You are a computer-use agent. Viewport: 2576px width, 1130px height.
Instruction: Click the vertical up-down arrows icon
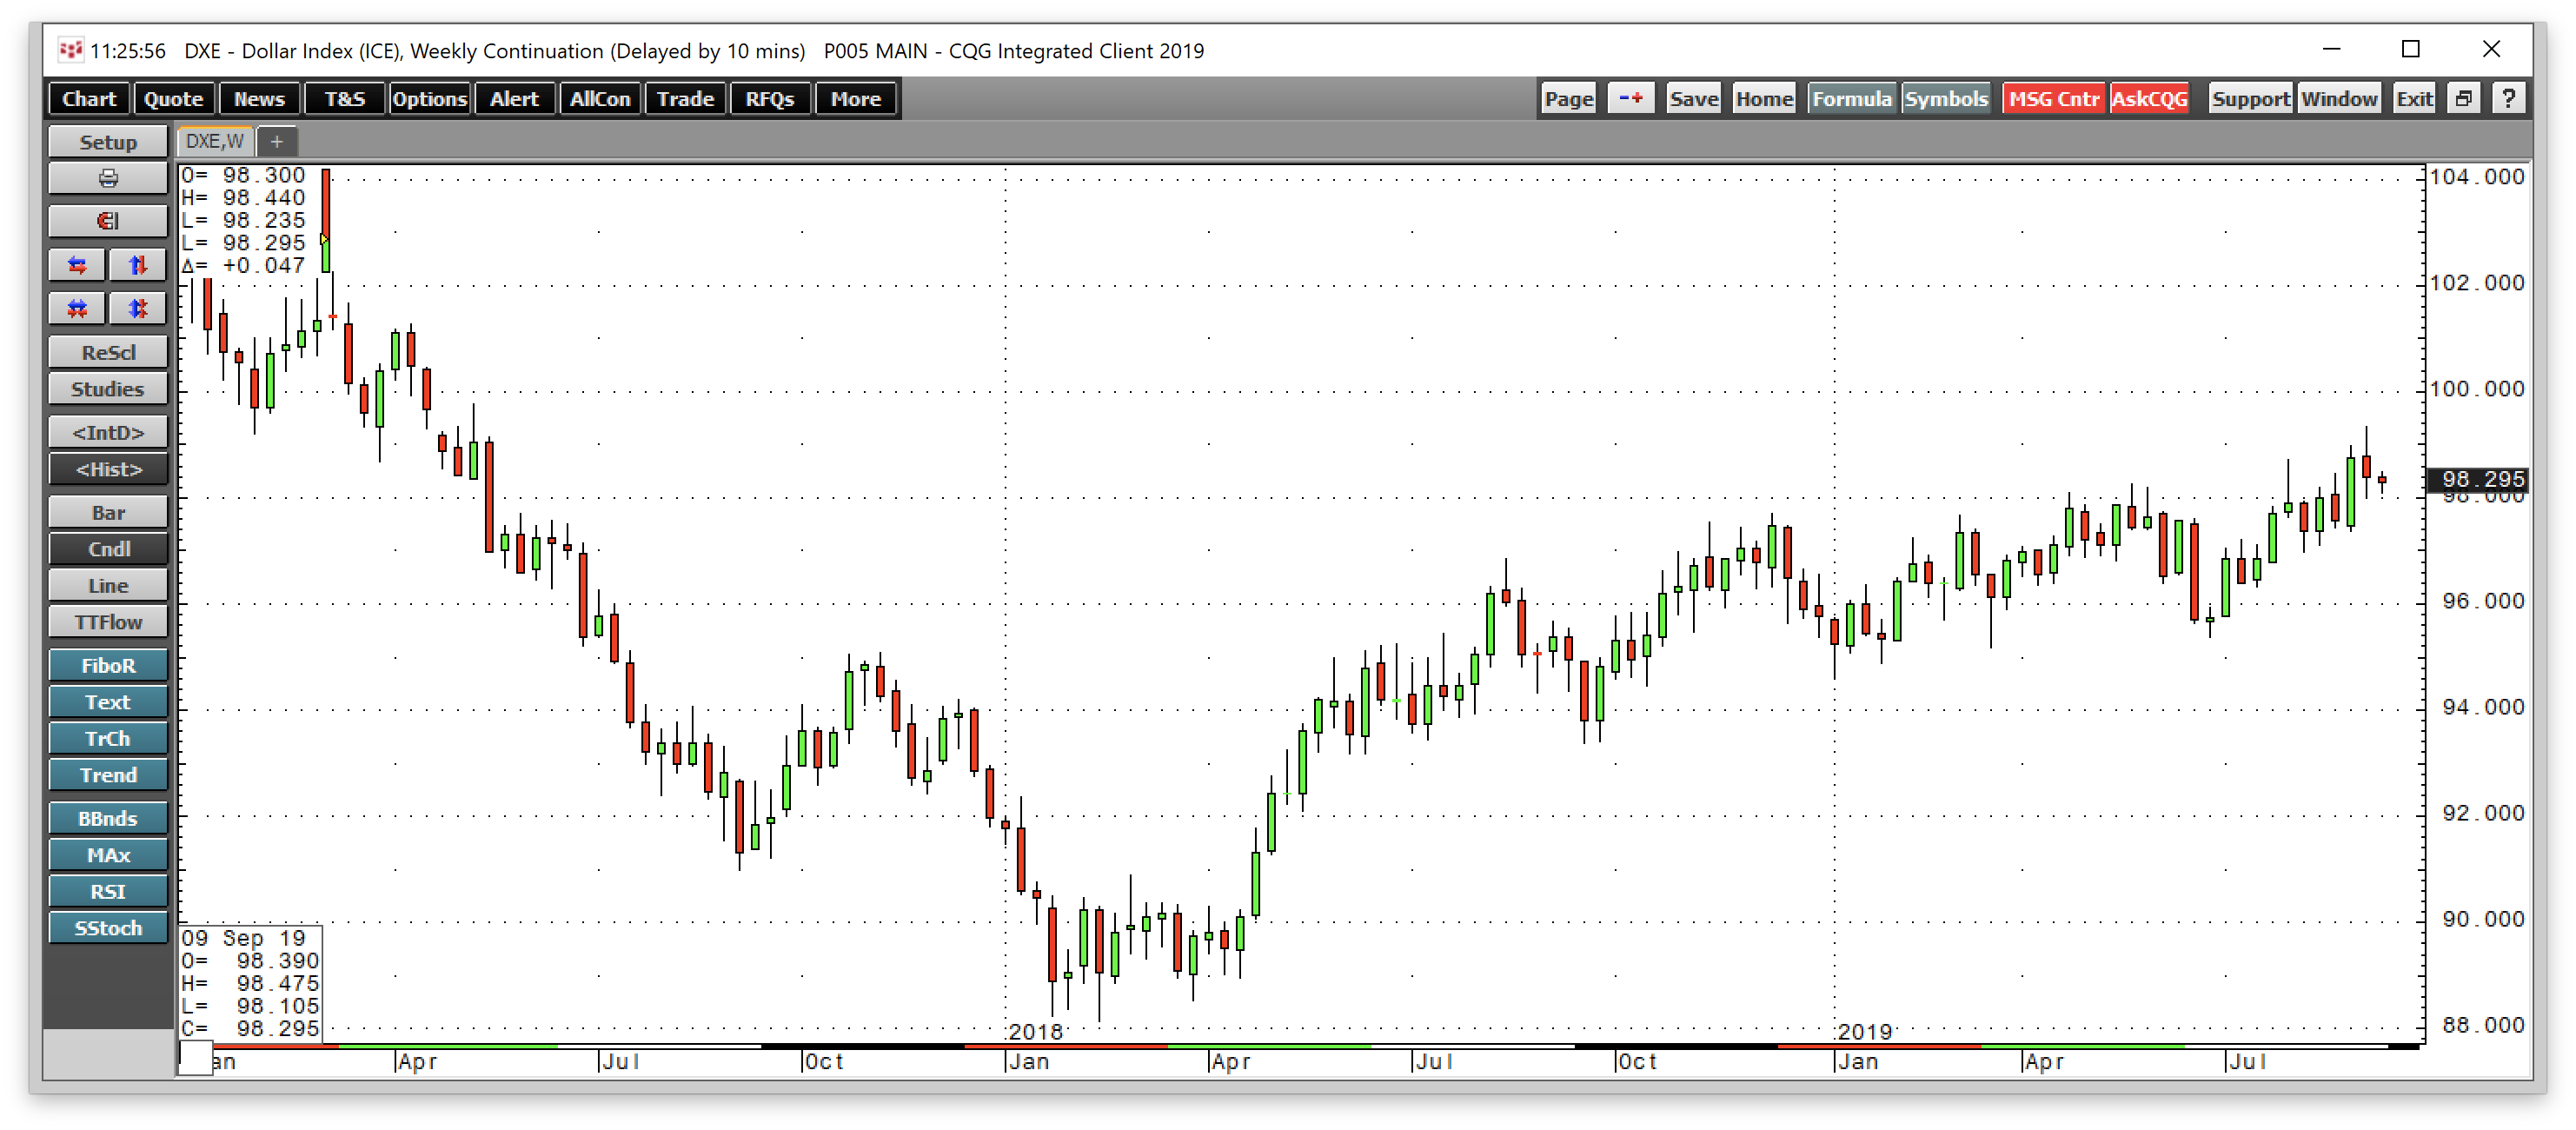coord(138,266)
